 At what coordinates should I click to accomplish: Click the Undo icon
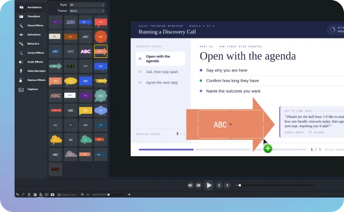[17, 195]
